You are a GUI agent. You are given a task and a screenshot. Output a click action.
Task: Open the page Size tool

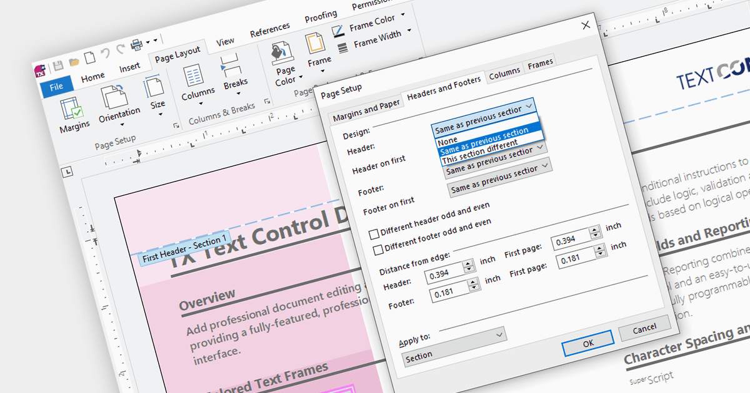155,94
